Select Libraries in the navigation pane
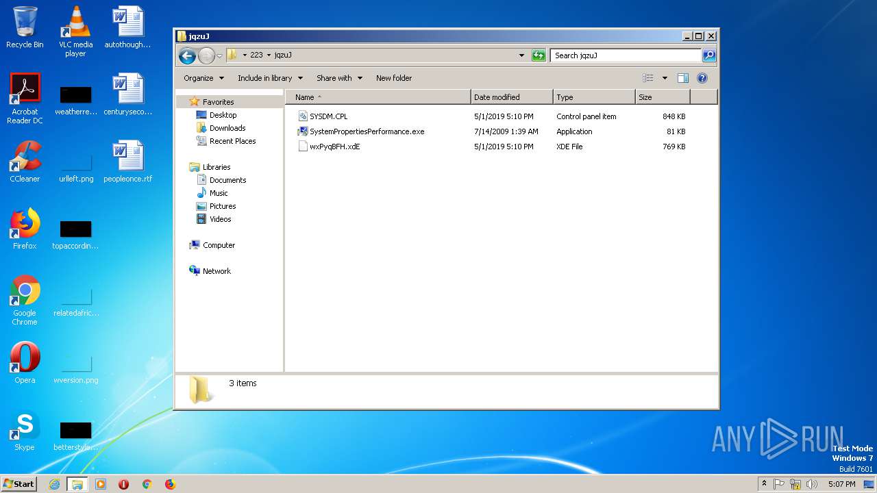Screen dimensions: 877x493 coord(216,167)
